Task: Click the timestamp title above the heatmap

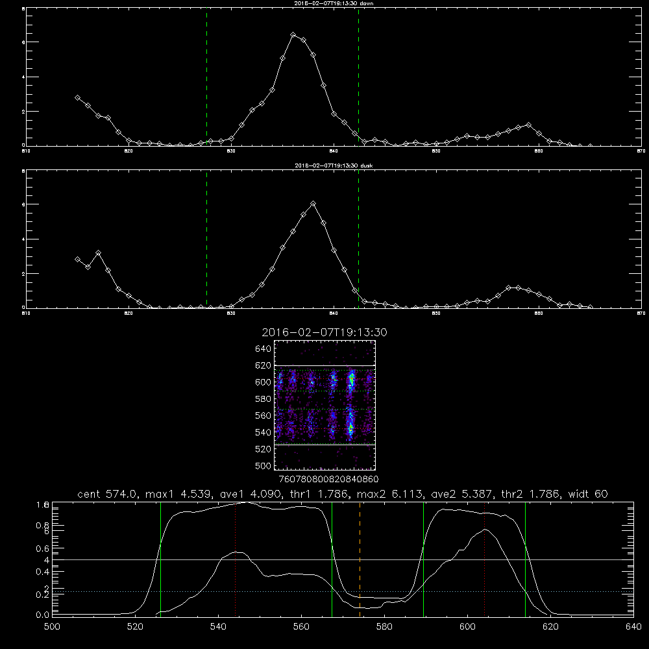Action: [324, 332]
